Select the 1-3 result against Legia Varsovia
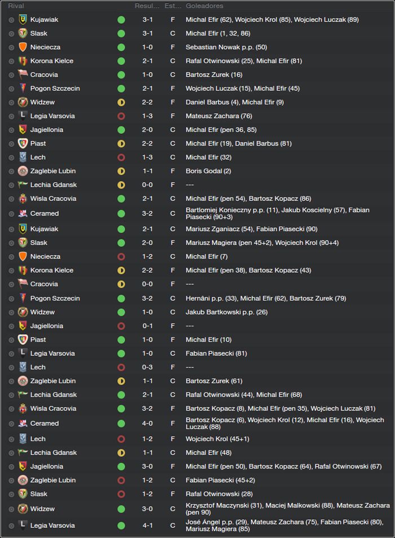395x538 pixels. 147,116
